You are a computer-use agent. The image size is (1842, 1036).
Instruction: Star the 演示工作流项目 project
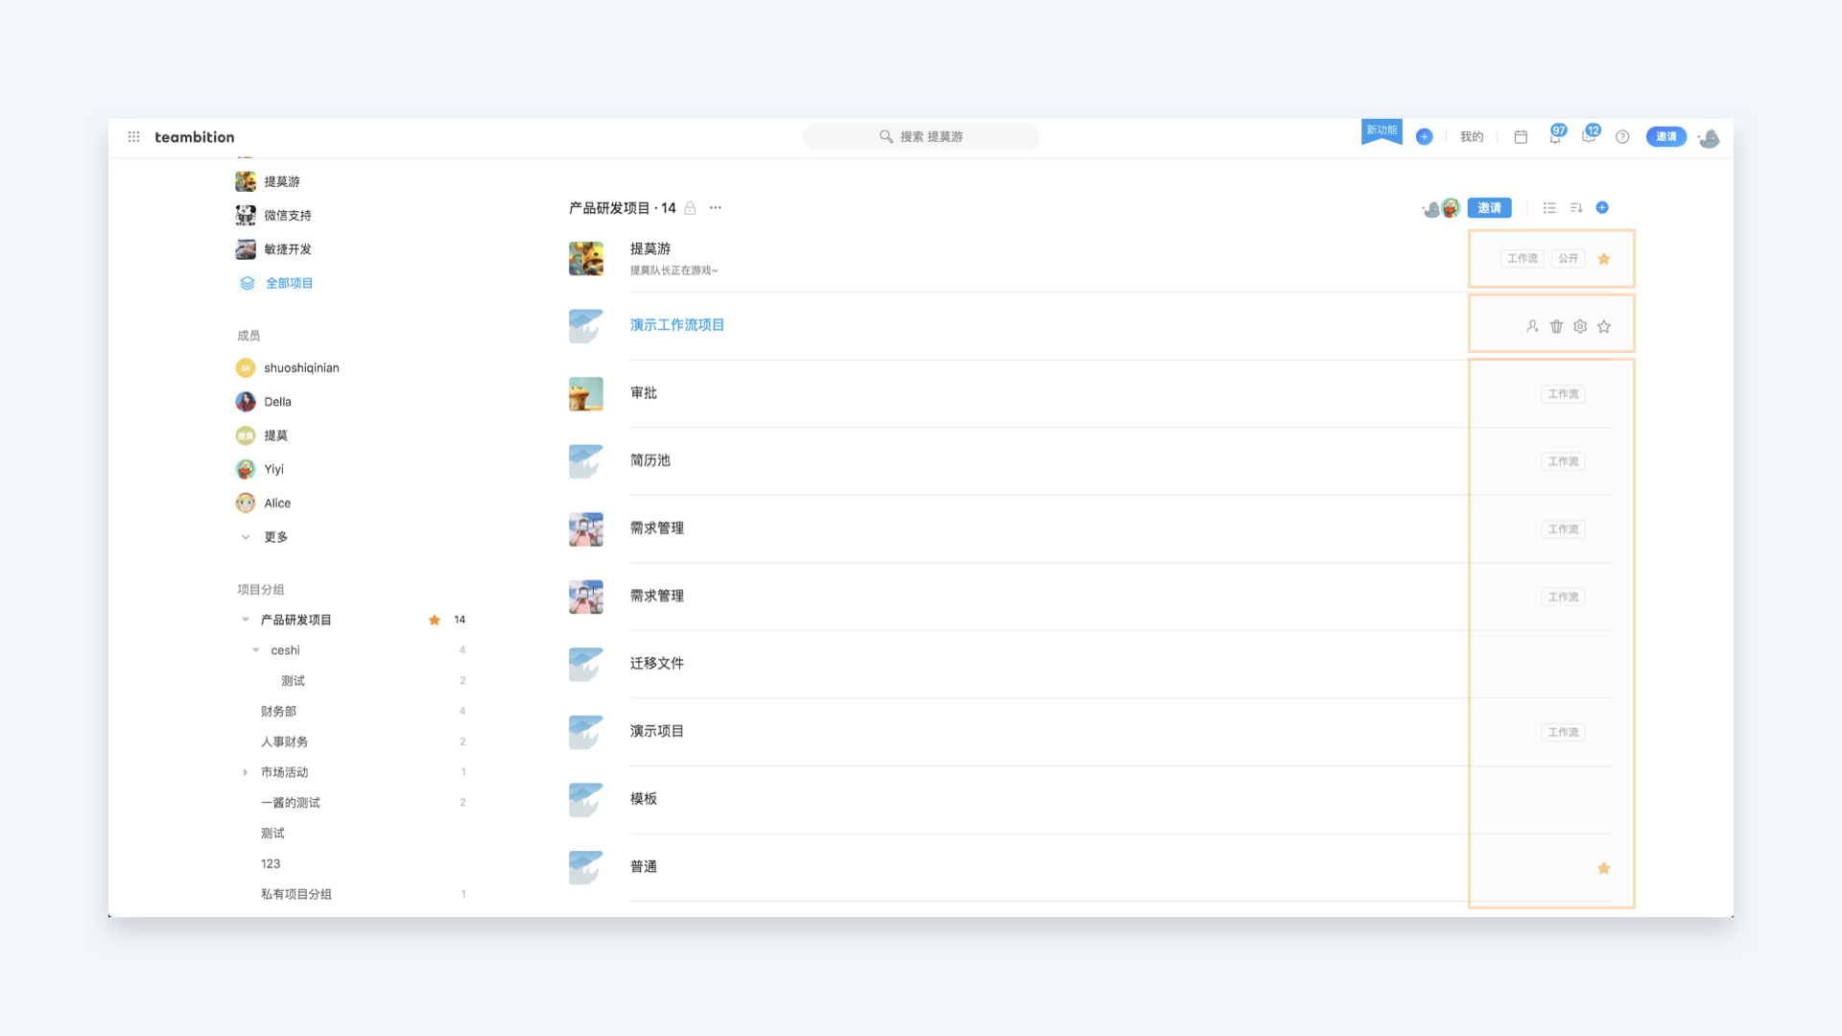pyautogui.click(x=1604, y=326)
